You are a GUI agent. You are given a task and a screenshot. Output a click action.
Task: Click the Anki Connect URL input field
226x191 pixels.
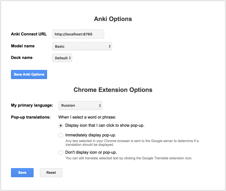click(x=78, y=34)
